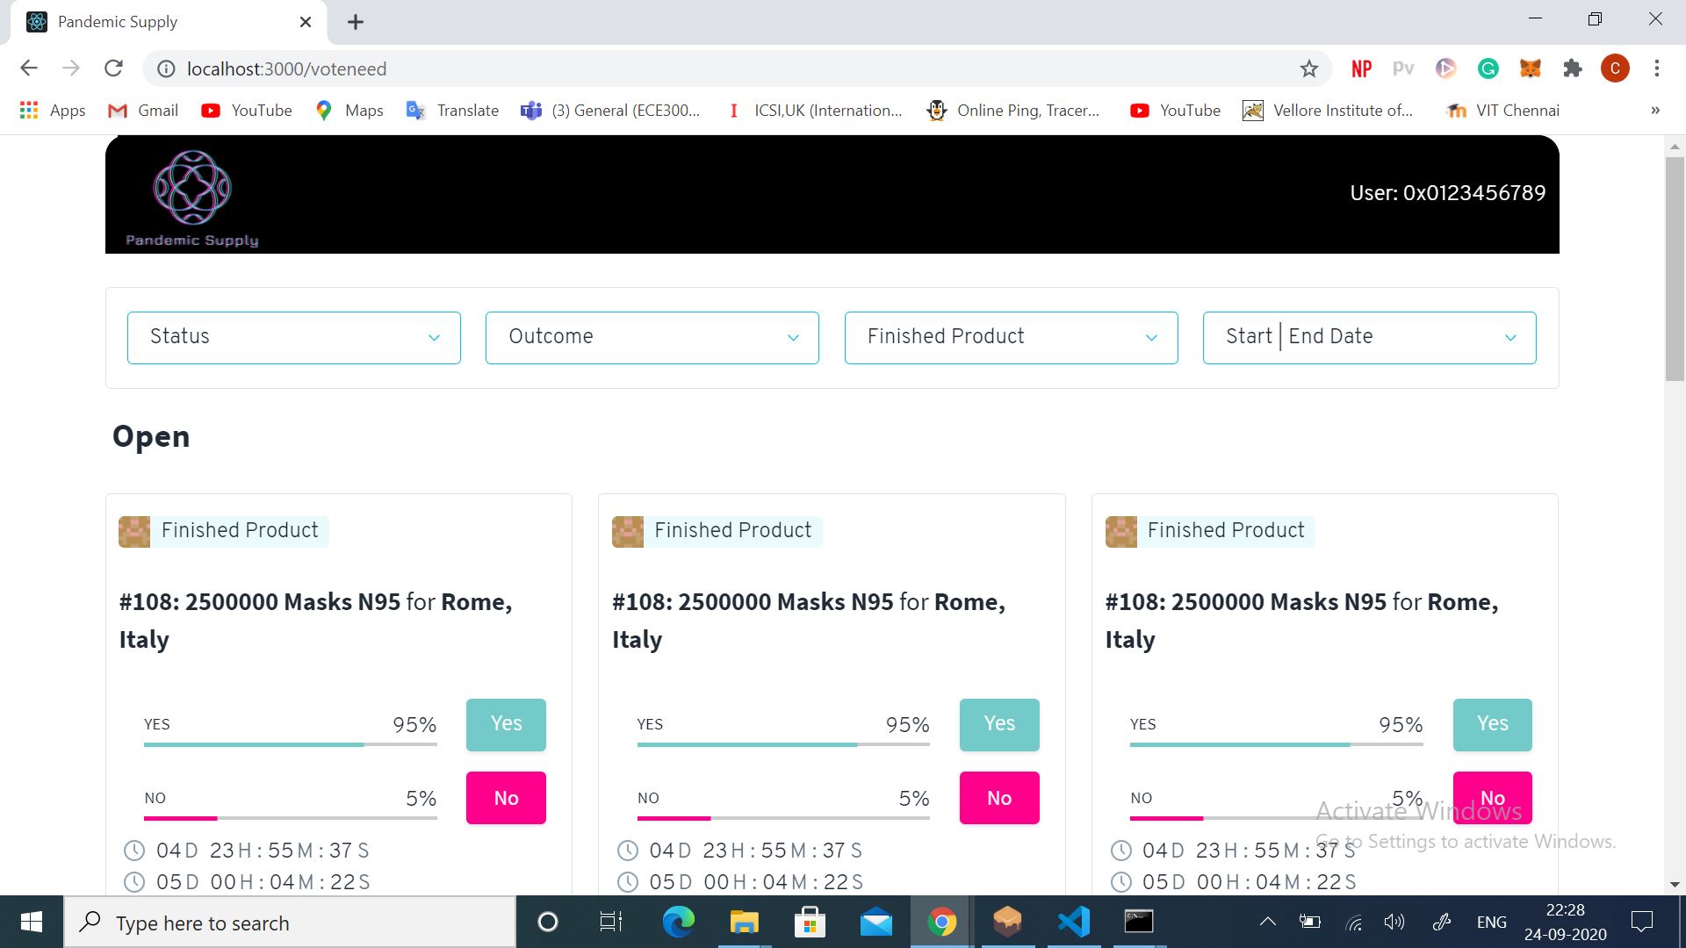Open the Chrome extensions puzzle icon
The height and width of the screenshot is (948, 1686).
click(1573, 68)
